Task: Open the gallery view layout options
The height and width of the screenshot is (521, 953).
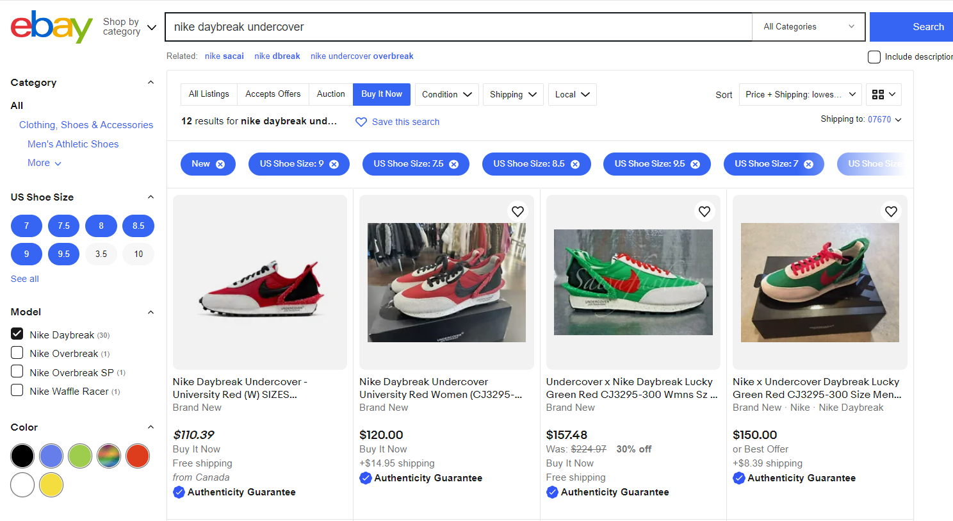Action: click(884, 94)
